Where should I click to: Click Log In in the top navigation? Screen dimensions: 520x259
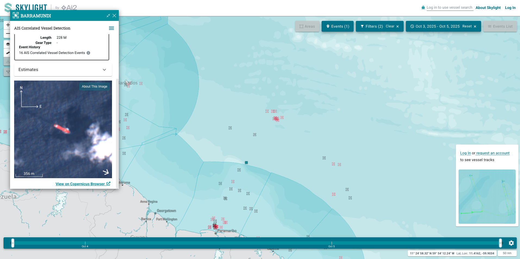(510, 8)
